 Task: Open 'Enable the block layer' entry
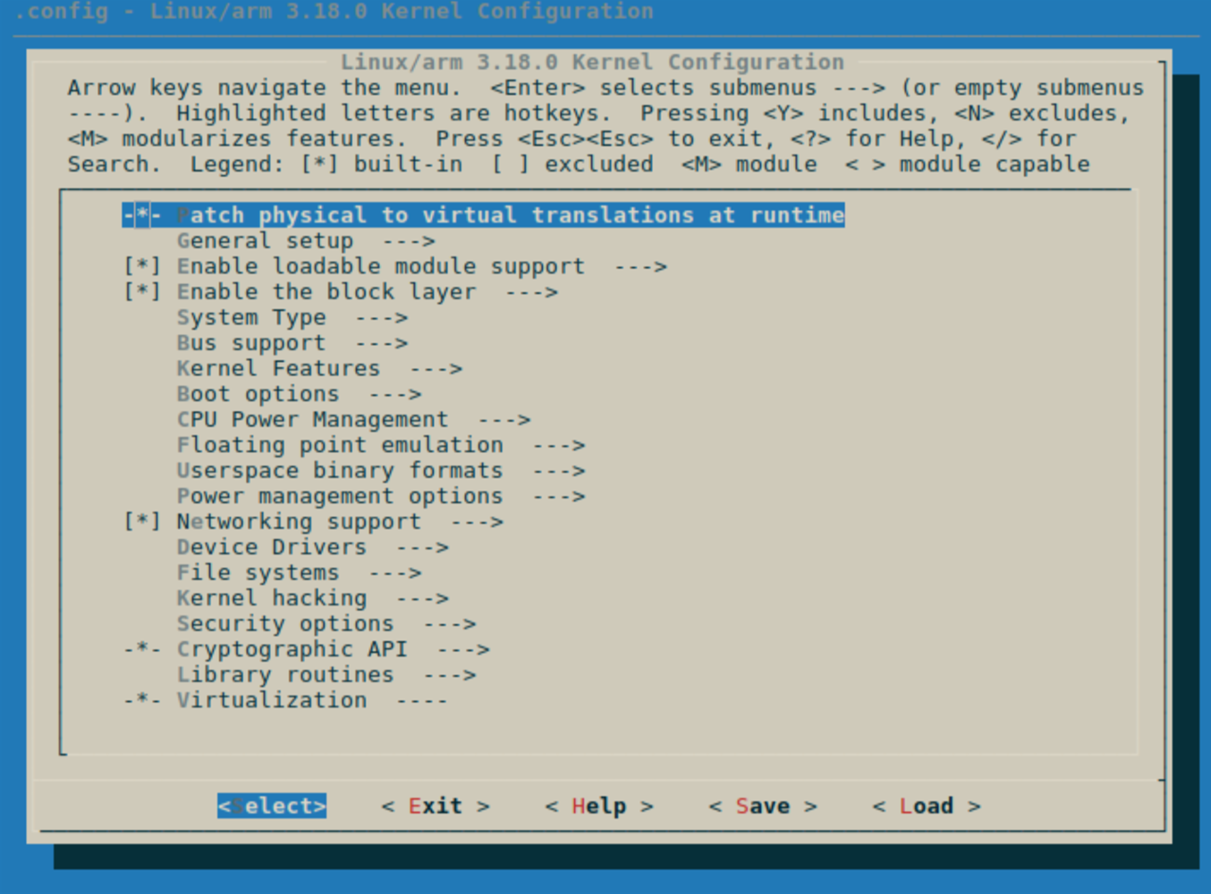[x=367, y=292]
